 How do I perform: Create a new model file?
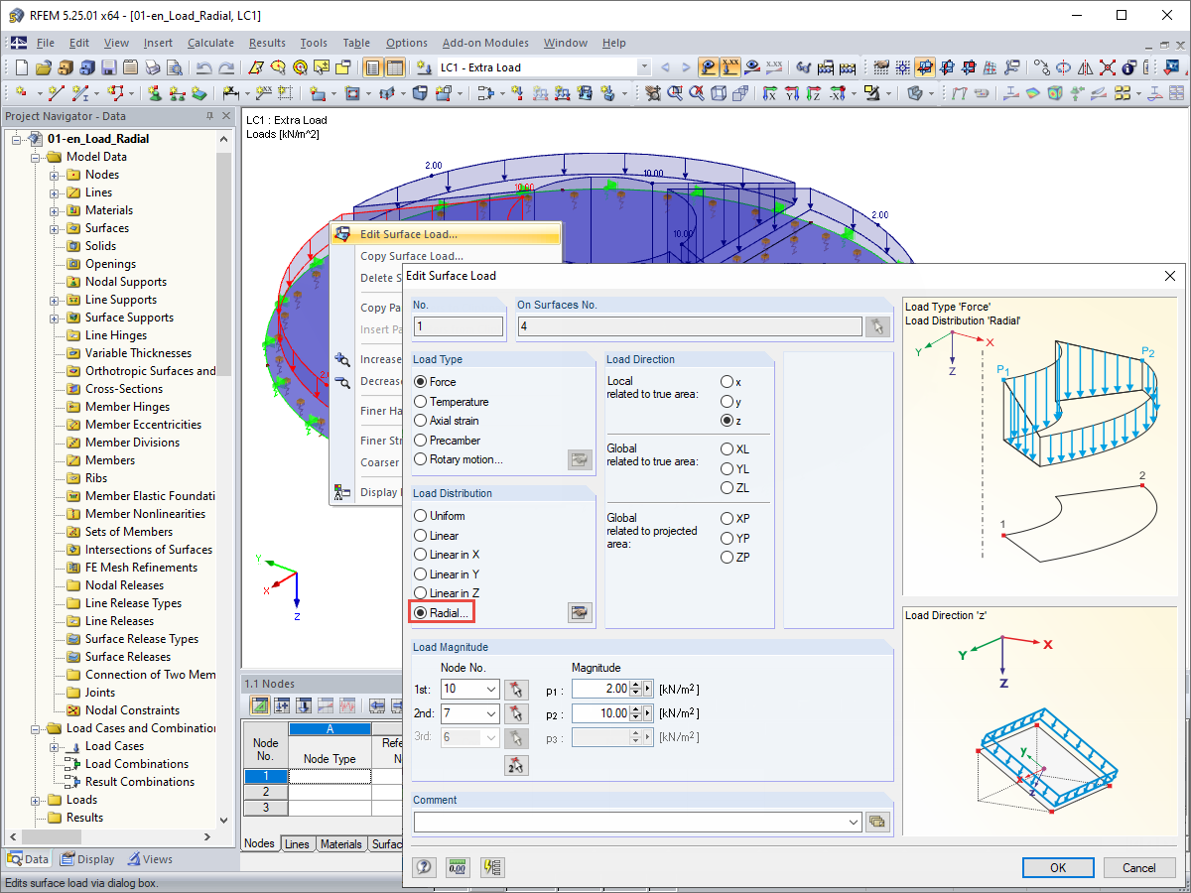20,67
